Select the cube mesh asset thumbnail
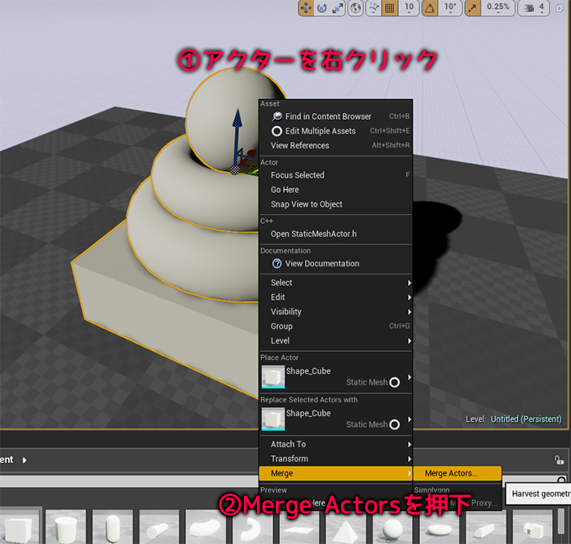 (19, 527)
